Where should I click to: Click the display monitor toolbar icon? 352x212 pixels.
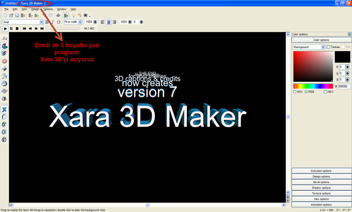86,15
